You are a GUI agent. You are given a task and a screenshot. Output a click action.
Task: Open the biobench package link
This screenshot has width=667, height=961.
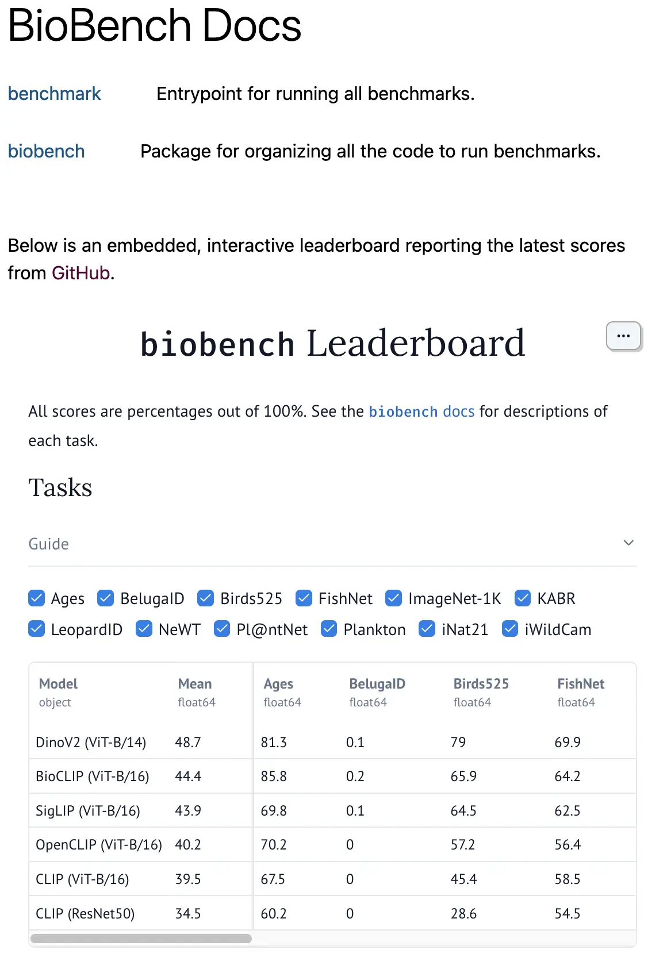pyautogui.click(x=47, y=151)
